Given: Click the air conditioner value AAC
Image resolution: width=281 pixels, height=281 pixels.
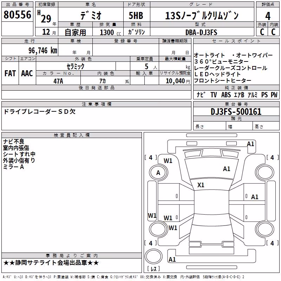Looking at the screenshot, I should coord(27,73).
